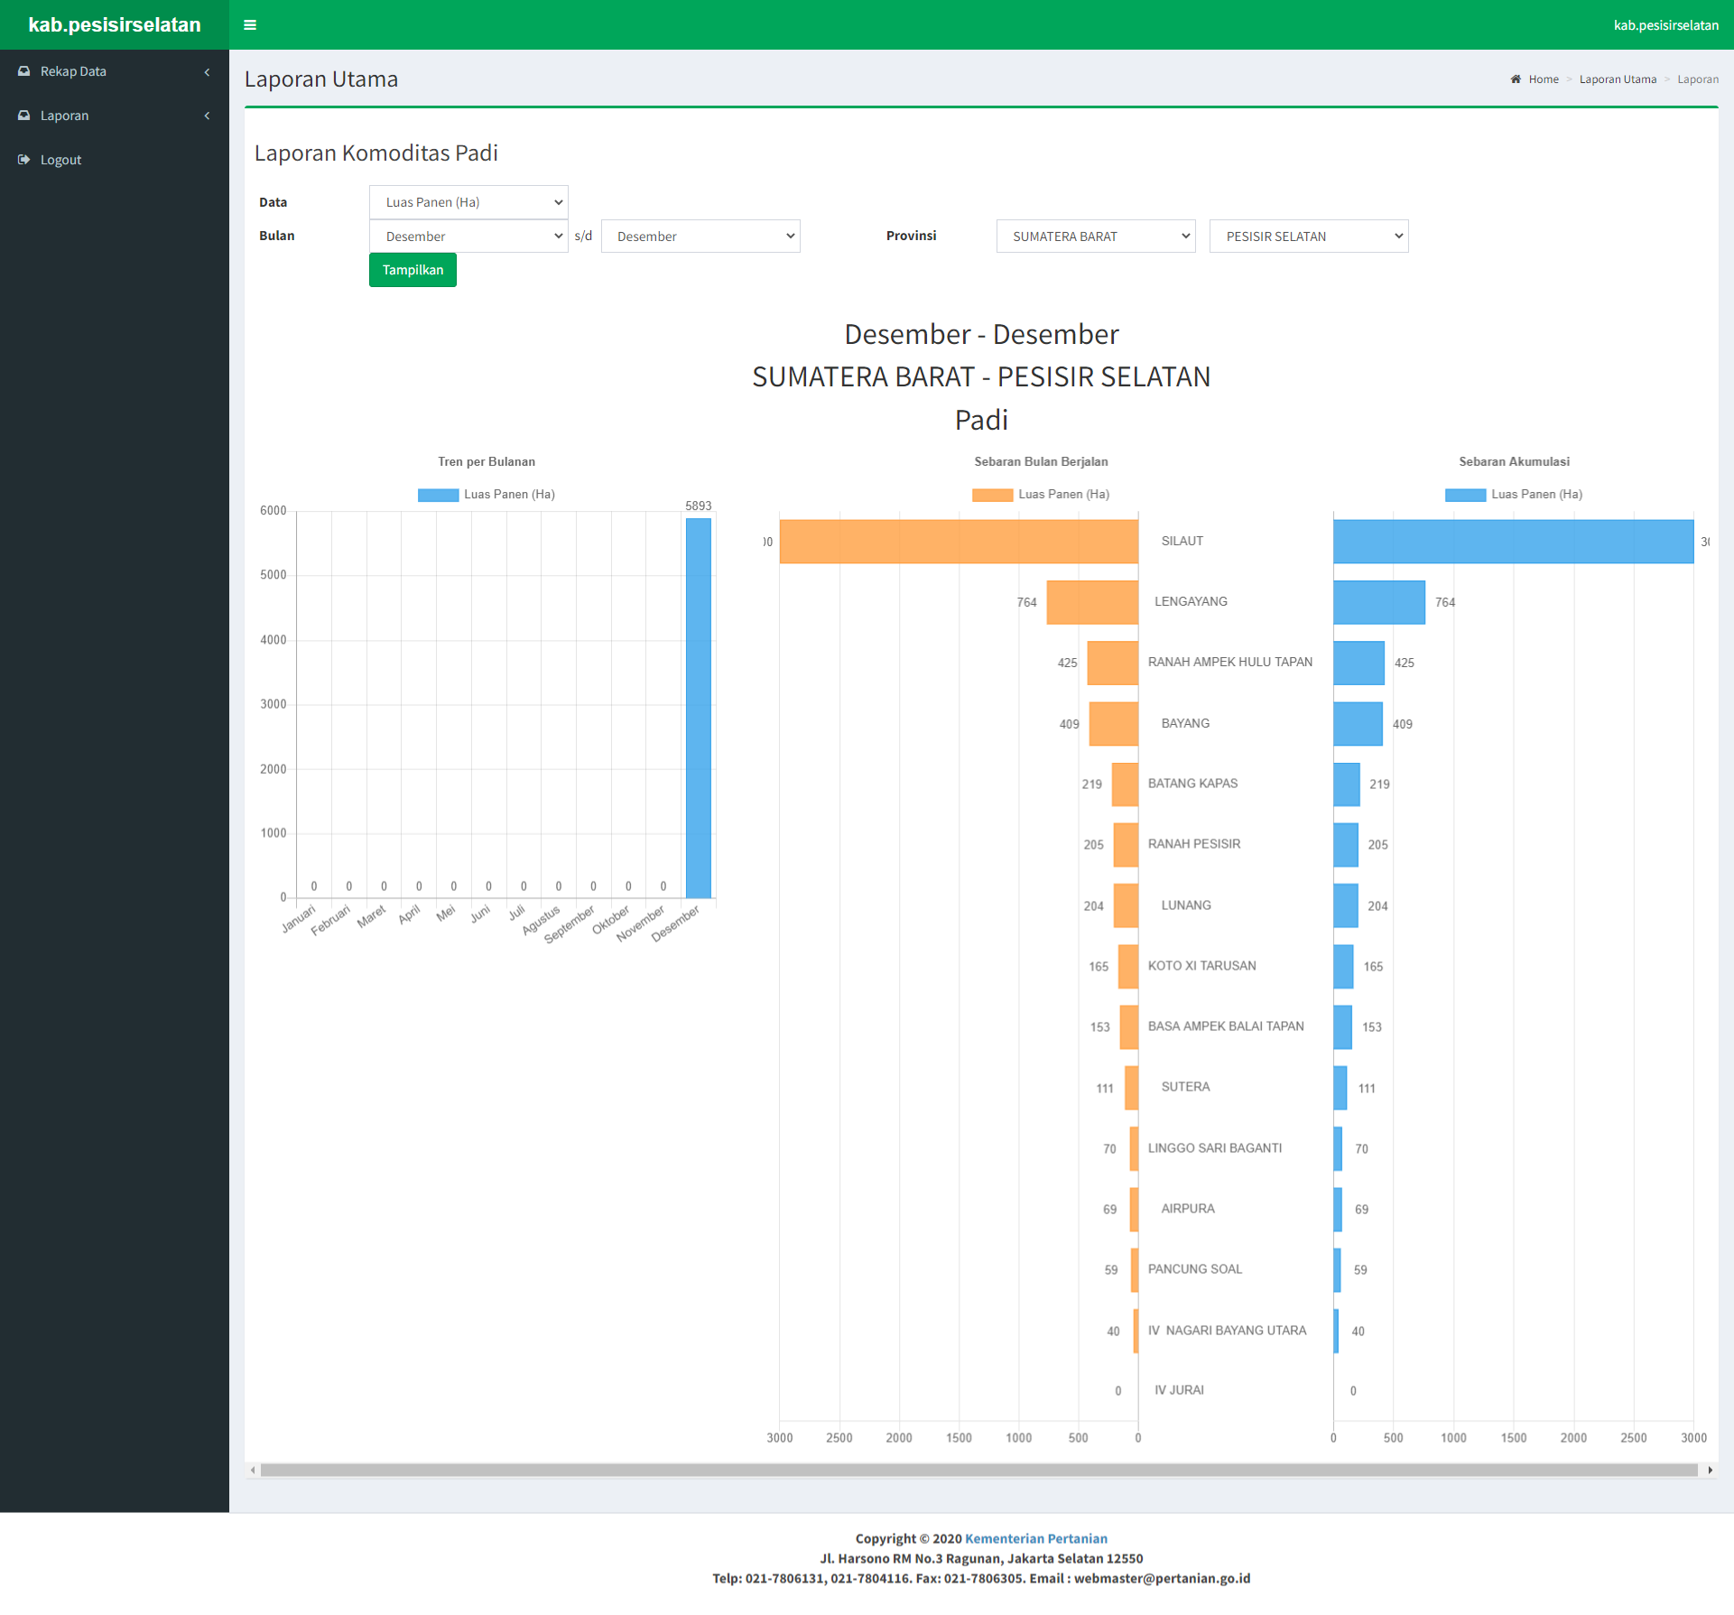
Task: Open the Data dropdown showing Luas Panen (Ha)
Action: 468,202
